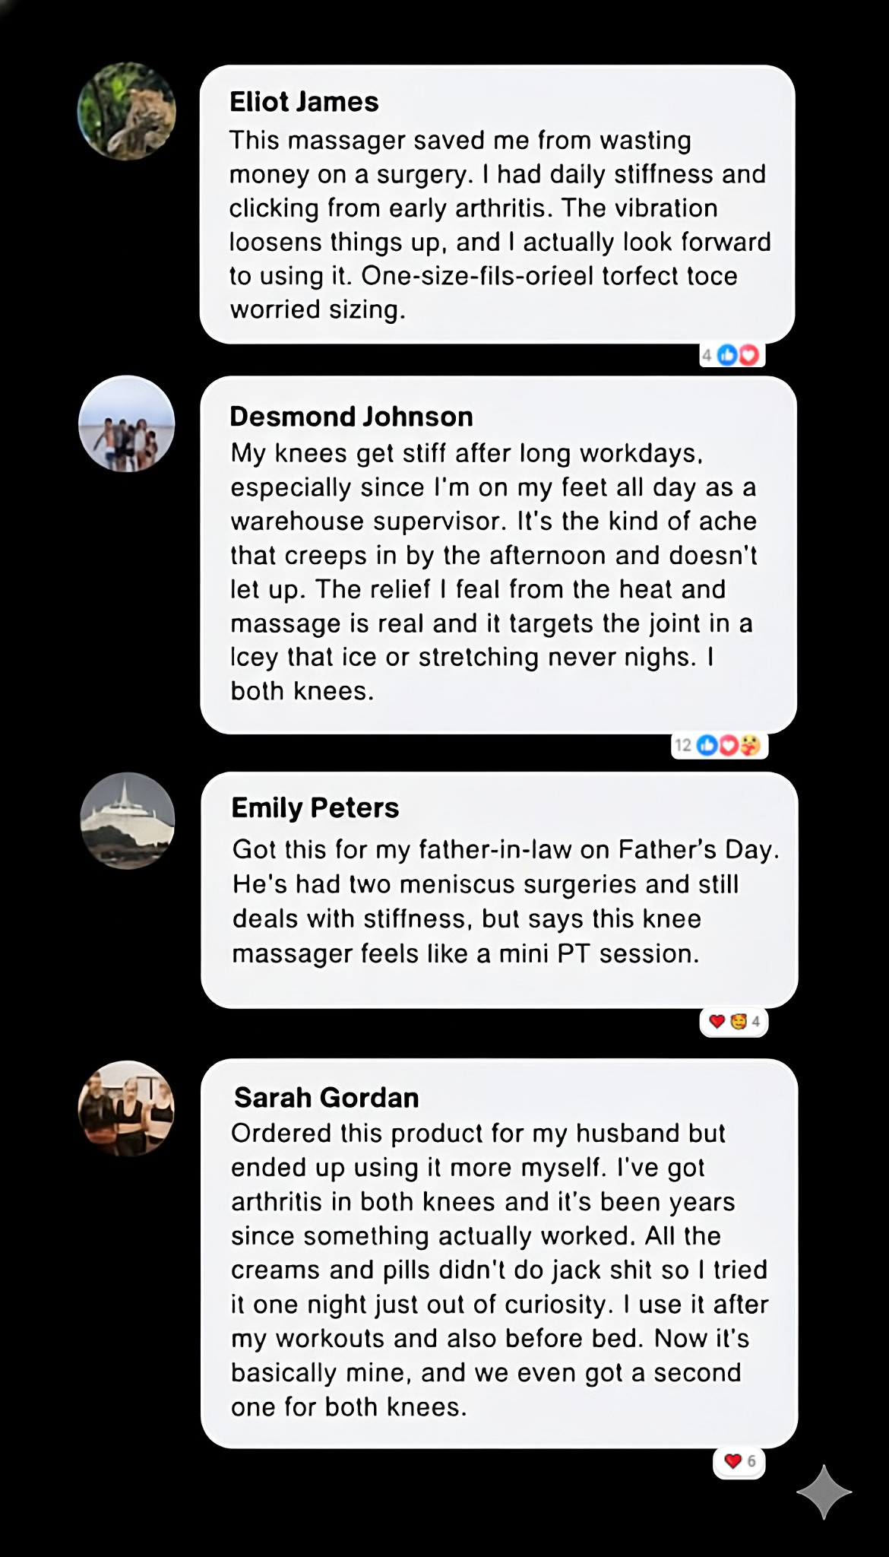This screenshot has width=889, height=1557.
Task: Open Desmond Johnson's profile via his name
Action: pyautogui.click(x=351, y=417)
